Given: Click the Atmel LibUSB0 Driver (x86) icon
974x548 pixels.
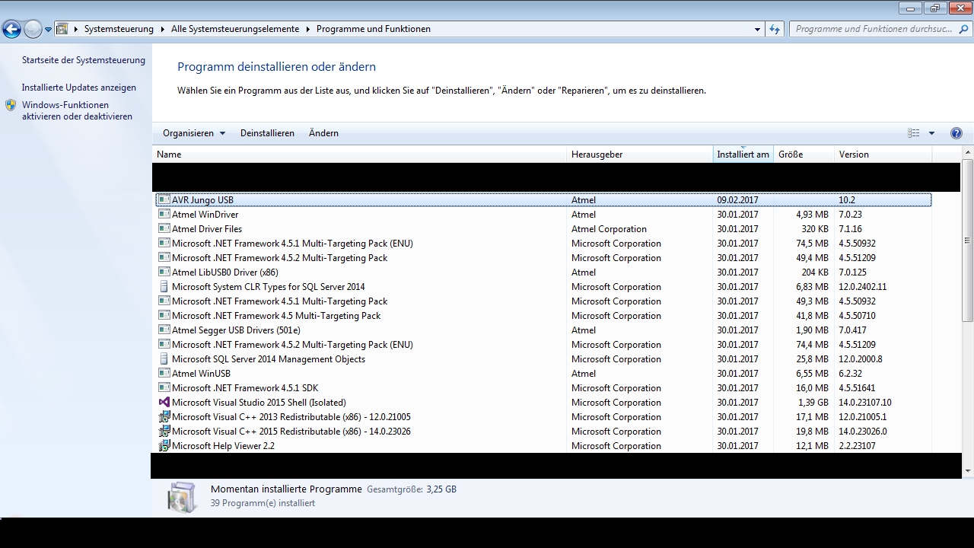Looking at the screenshot, I should [x=164, y=272].
